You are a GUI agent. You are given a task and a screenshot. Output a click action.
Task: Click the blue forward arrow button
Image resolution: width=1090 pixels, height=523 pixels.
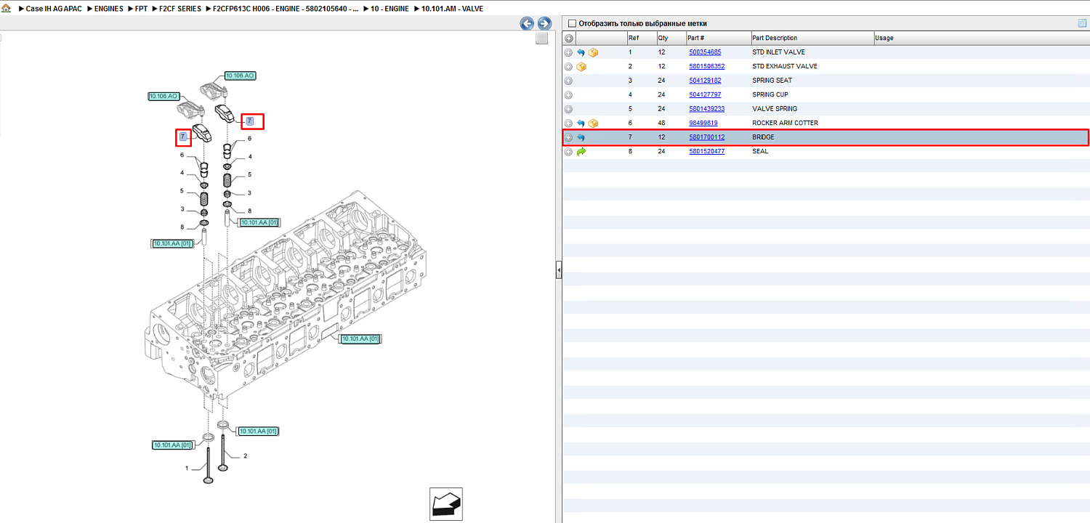(x=544, y=23)
